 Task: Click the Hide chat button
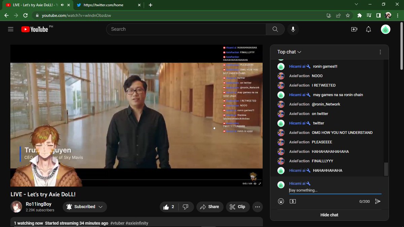[329, 215]
